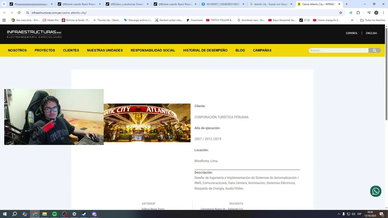Show more bookmarks with the chevron
The height and width of the screenshot is (218, 388).
point(352,20)
